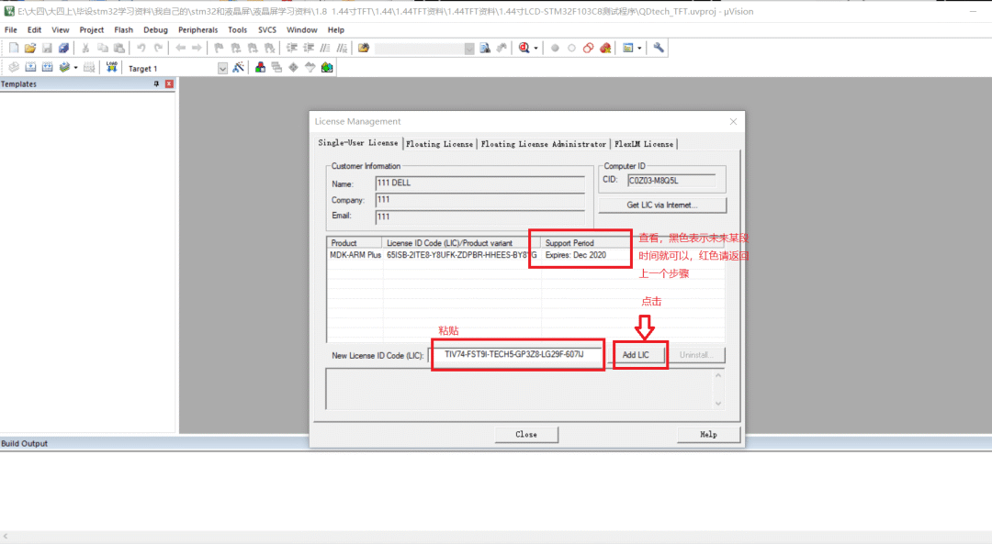The height and width of the screenshot is (544, 992).
Task: Click the Product column header
Action: pyautogui.click(x=355, y=242)
